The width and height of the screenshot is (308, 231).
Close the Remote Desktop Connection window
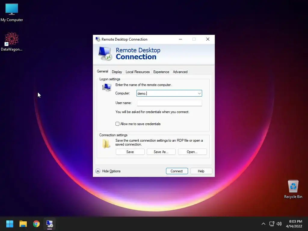coord(208,39)
